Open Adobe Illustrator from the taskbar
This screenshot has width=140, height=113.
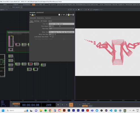[64, 110]
